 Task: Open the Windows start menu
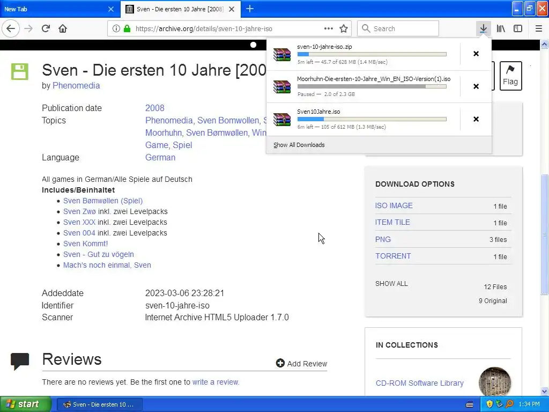(25, 404)
